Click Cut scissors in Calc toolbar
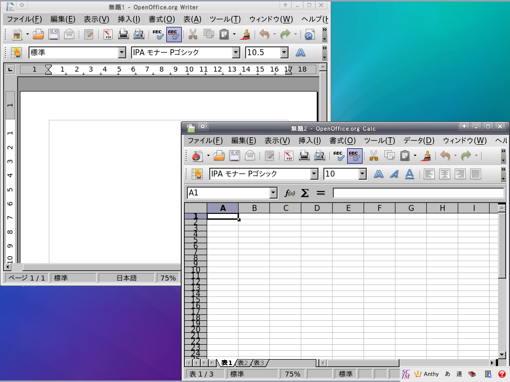This screenshot has width=510, height=382. (x=374, y=156)
